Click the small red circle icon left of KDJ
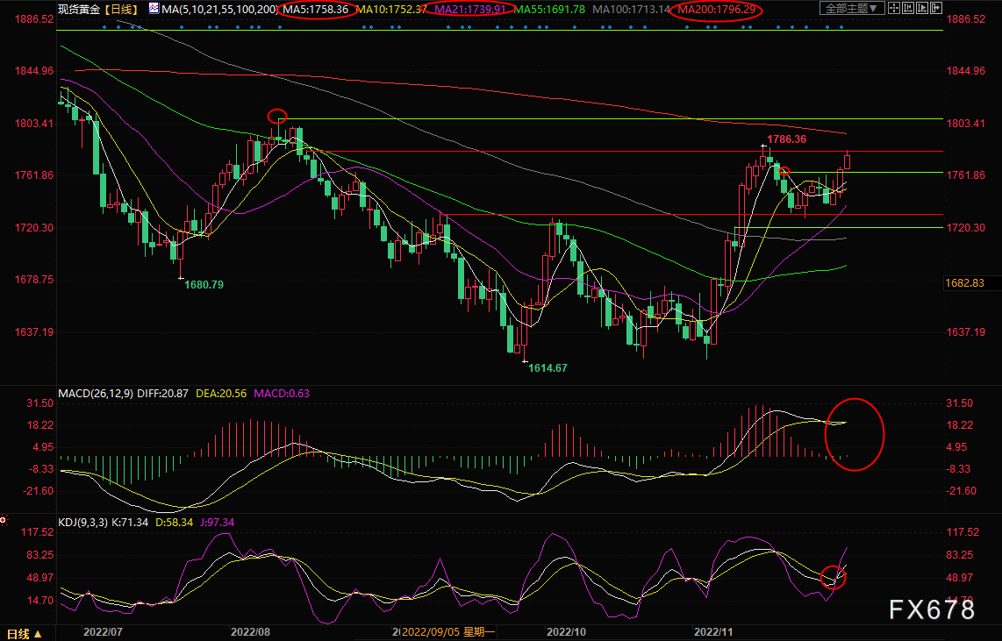This screenshot has width=1002, height=641. [3, 522]
